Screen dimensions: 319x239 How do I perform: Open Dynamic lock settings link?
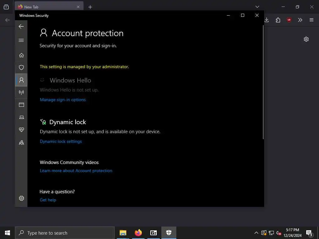61,142
